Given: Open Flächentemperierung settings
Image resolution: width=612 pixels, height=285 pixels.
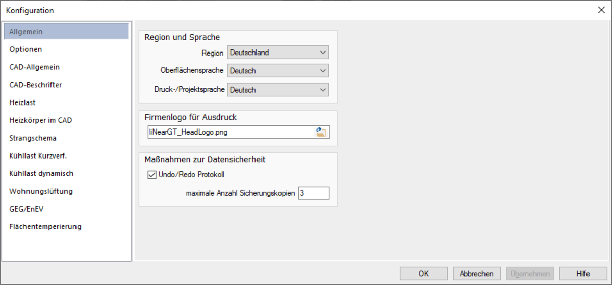Looking at the screenshot, I should pyautogui.click(x=66, y=227).
